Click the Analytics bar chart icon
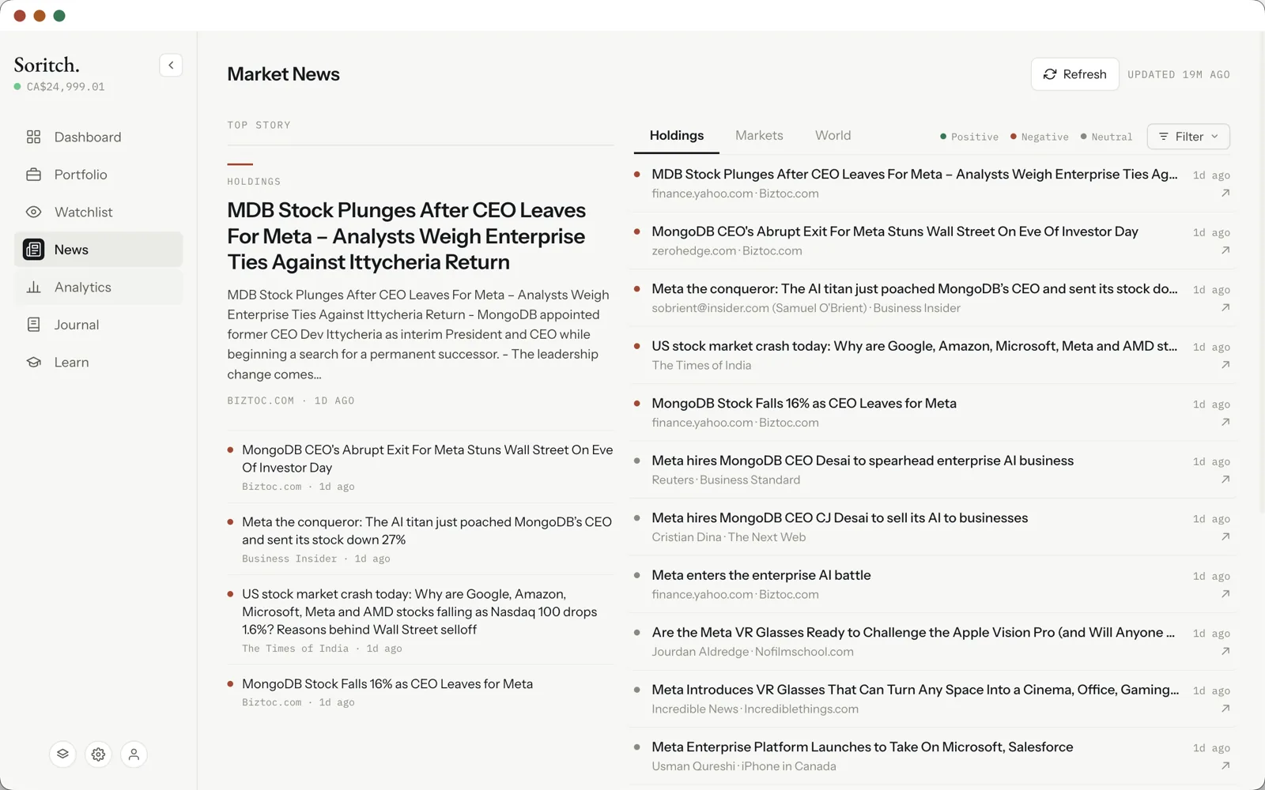This screenshot has height=790, width=1265. (x=33, y=288)
